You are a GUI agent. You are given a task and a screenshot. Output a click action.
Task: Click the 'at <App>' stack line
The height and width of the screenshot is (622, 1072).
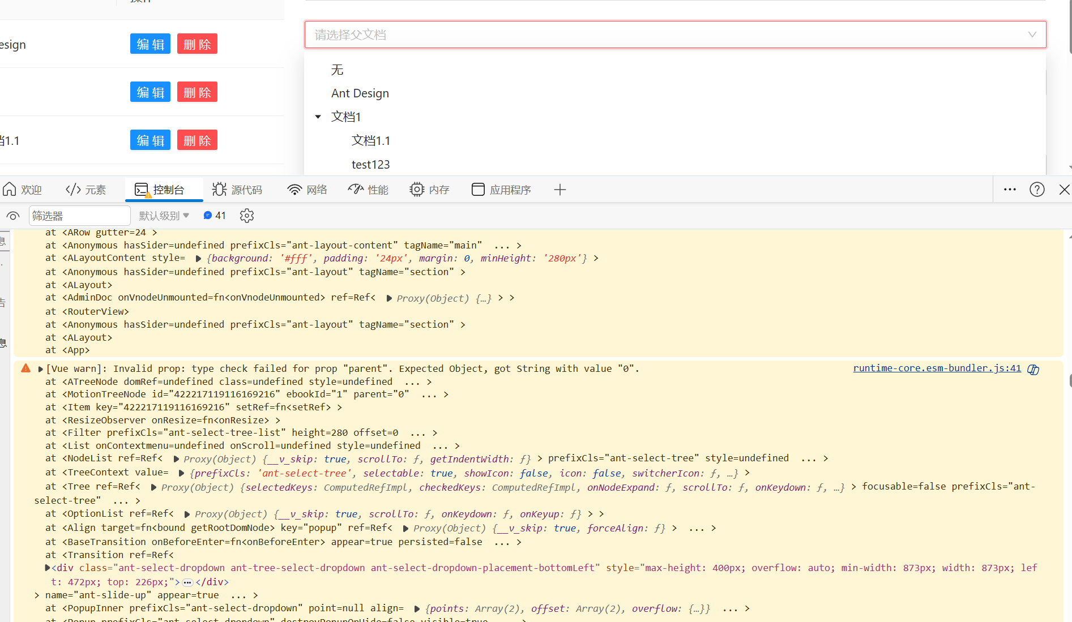point(67,350)
